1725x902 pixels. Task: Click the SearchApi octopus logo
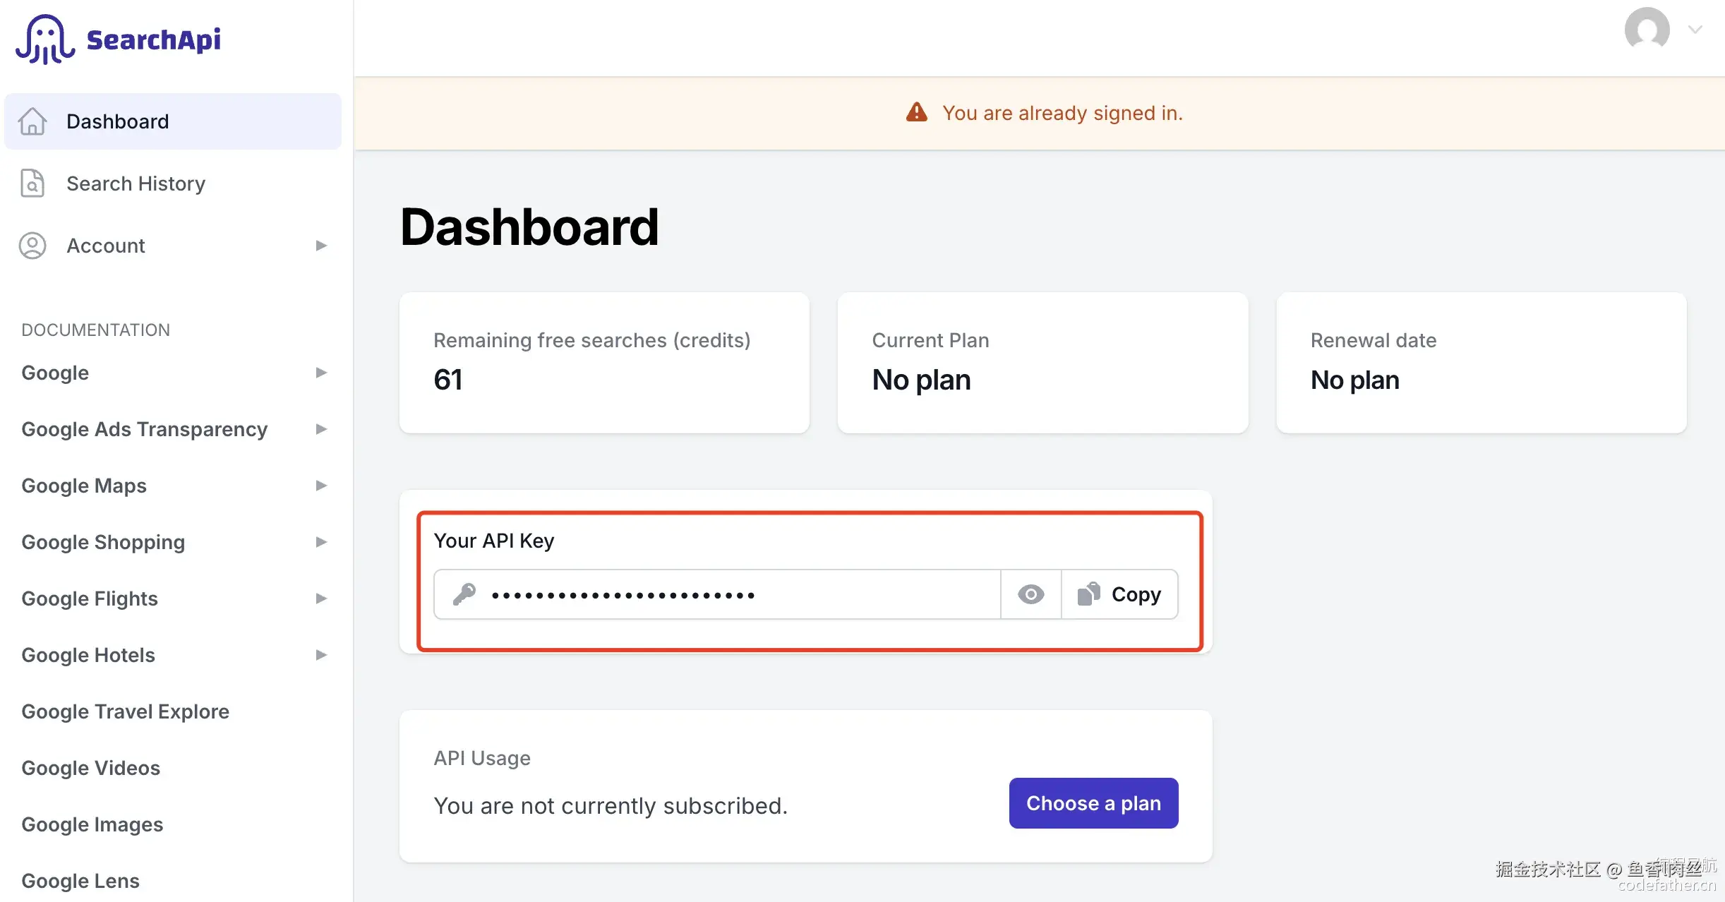click(45, 40)
